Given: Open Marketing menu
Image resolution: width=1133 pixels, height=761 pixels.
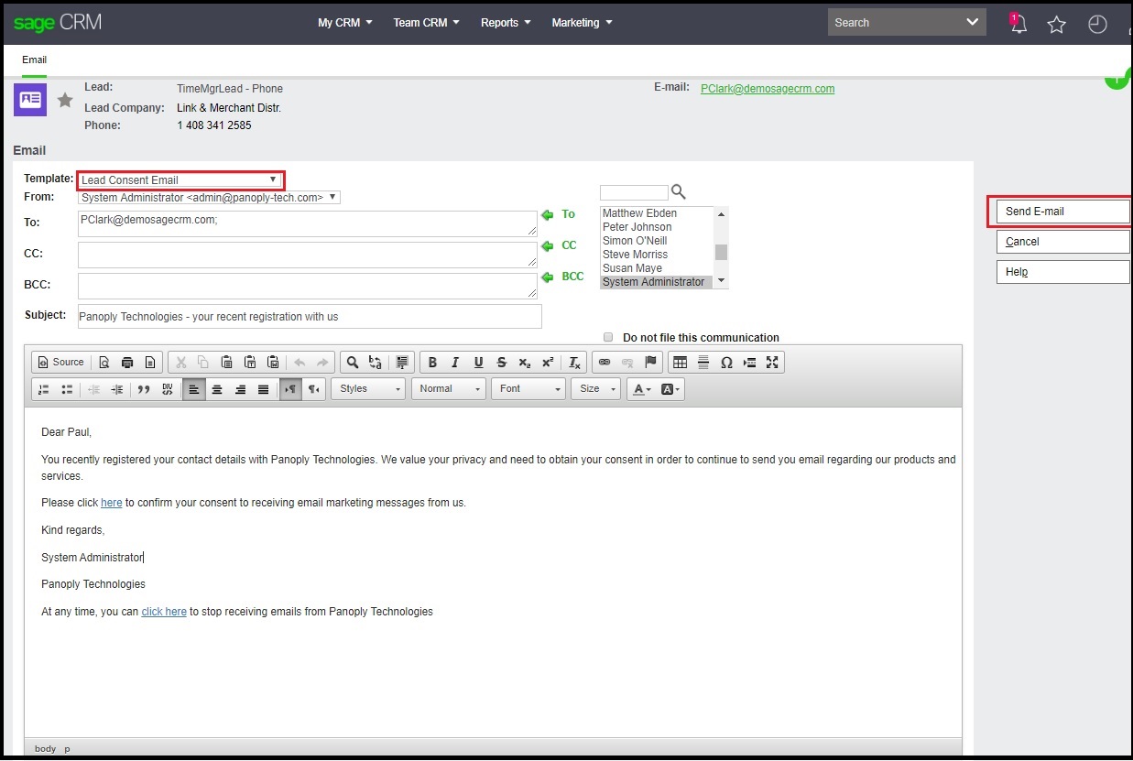Looking at the screenshot, I should click(582, 23).
